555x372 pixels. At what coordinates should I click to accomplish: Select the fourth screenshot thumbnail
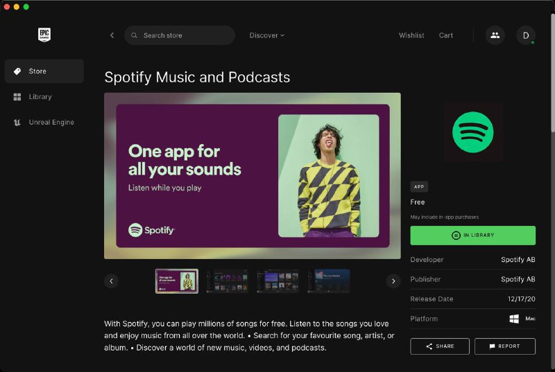point(328,281)
